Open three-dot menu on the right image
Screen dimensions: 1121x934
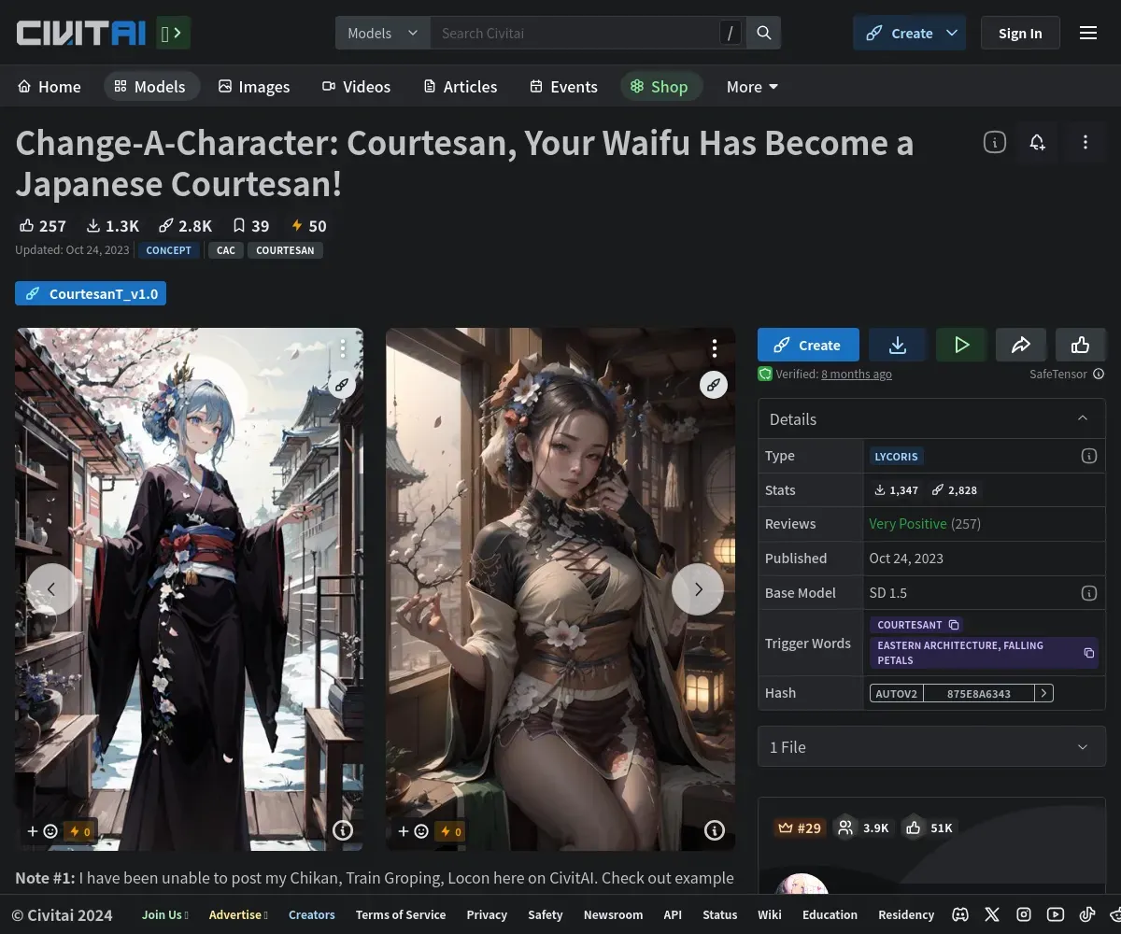pyautogui.click(x=714, y=349)
